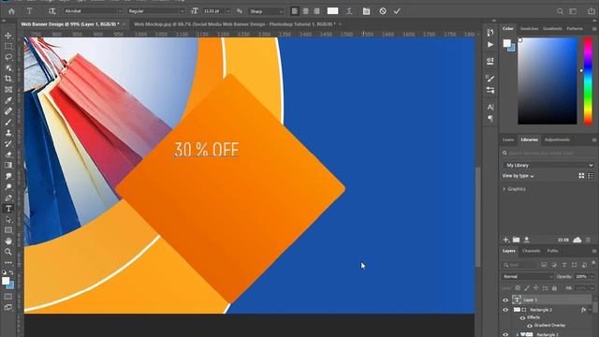This screenshot has width=599, height=337.
Task: Select the Brush tool
Action: (8, 123)
